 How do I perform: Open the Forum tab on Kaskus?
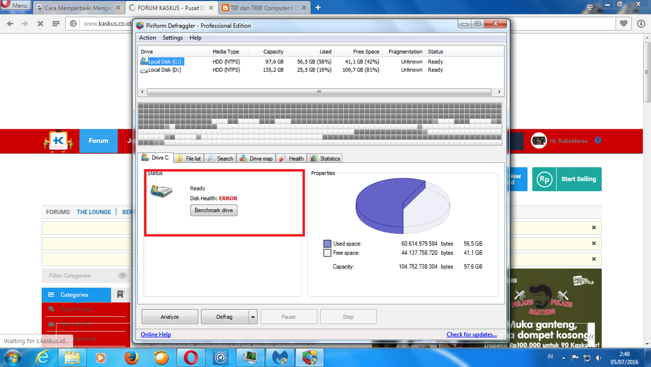[98, 141]
